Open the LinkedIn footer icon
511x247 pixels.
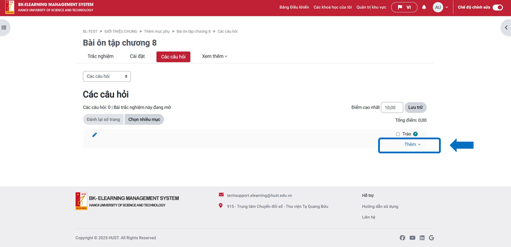pos(422,238)
